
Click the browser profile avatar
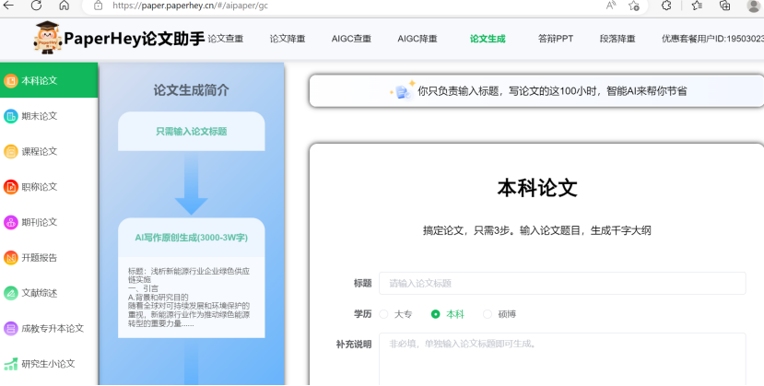[755, 6]
